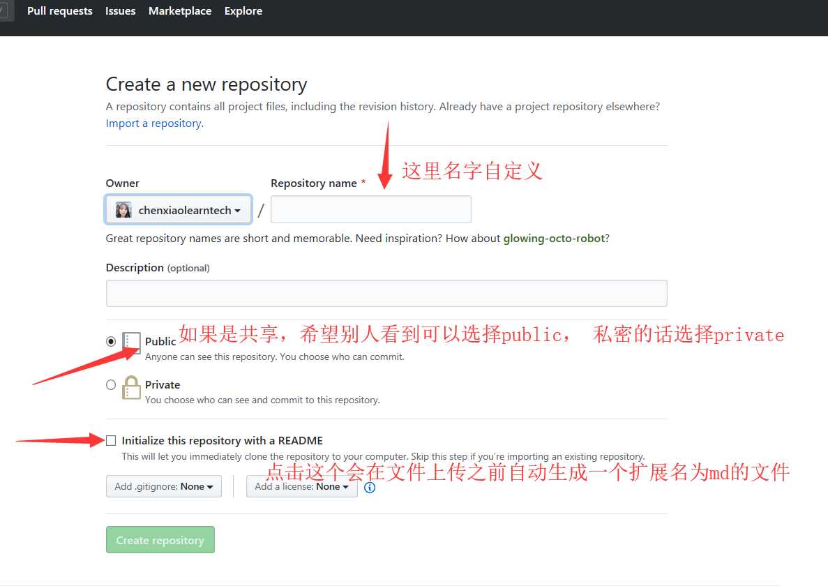Click the Public option label
Image resolution: width=828 pixels, height=586 pixels.
(x=160, y=342)
